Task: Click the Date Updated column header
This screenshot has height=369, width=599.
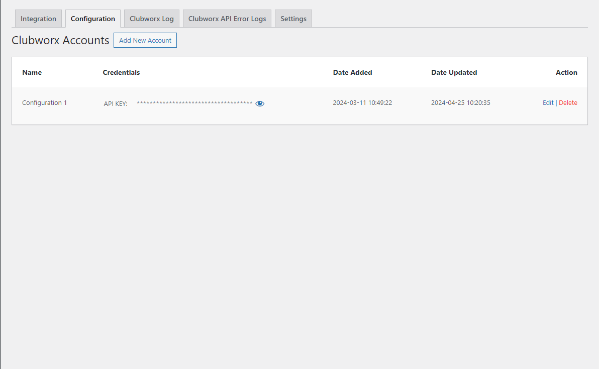Action: 454,72
